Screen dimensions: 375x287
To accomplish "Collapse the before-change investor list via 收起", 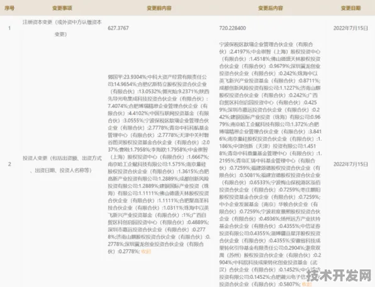I will click(146, 251).
